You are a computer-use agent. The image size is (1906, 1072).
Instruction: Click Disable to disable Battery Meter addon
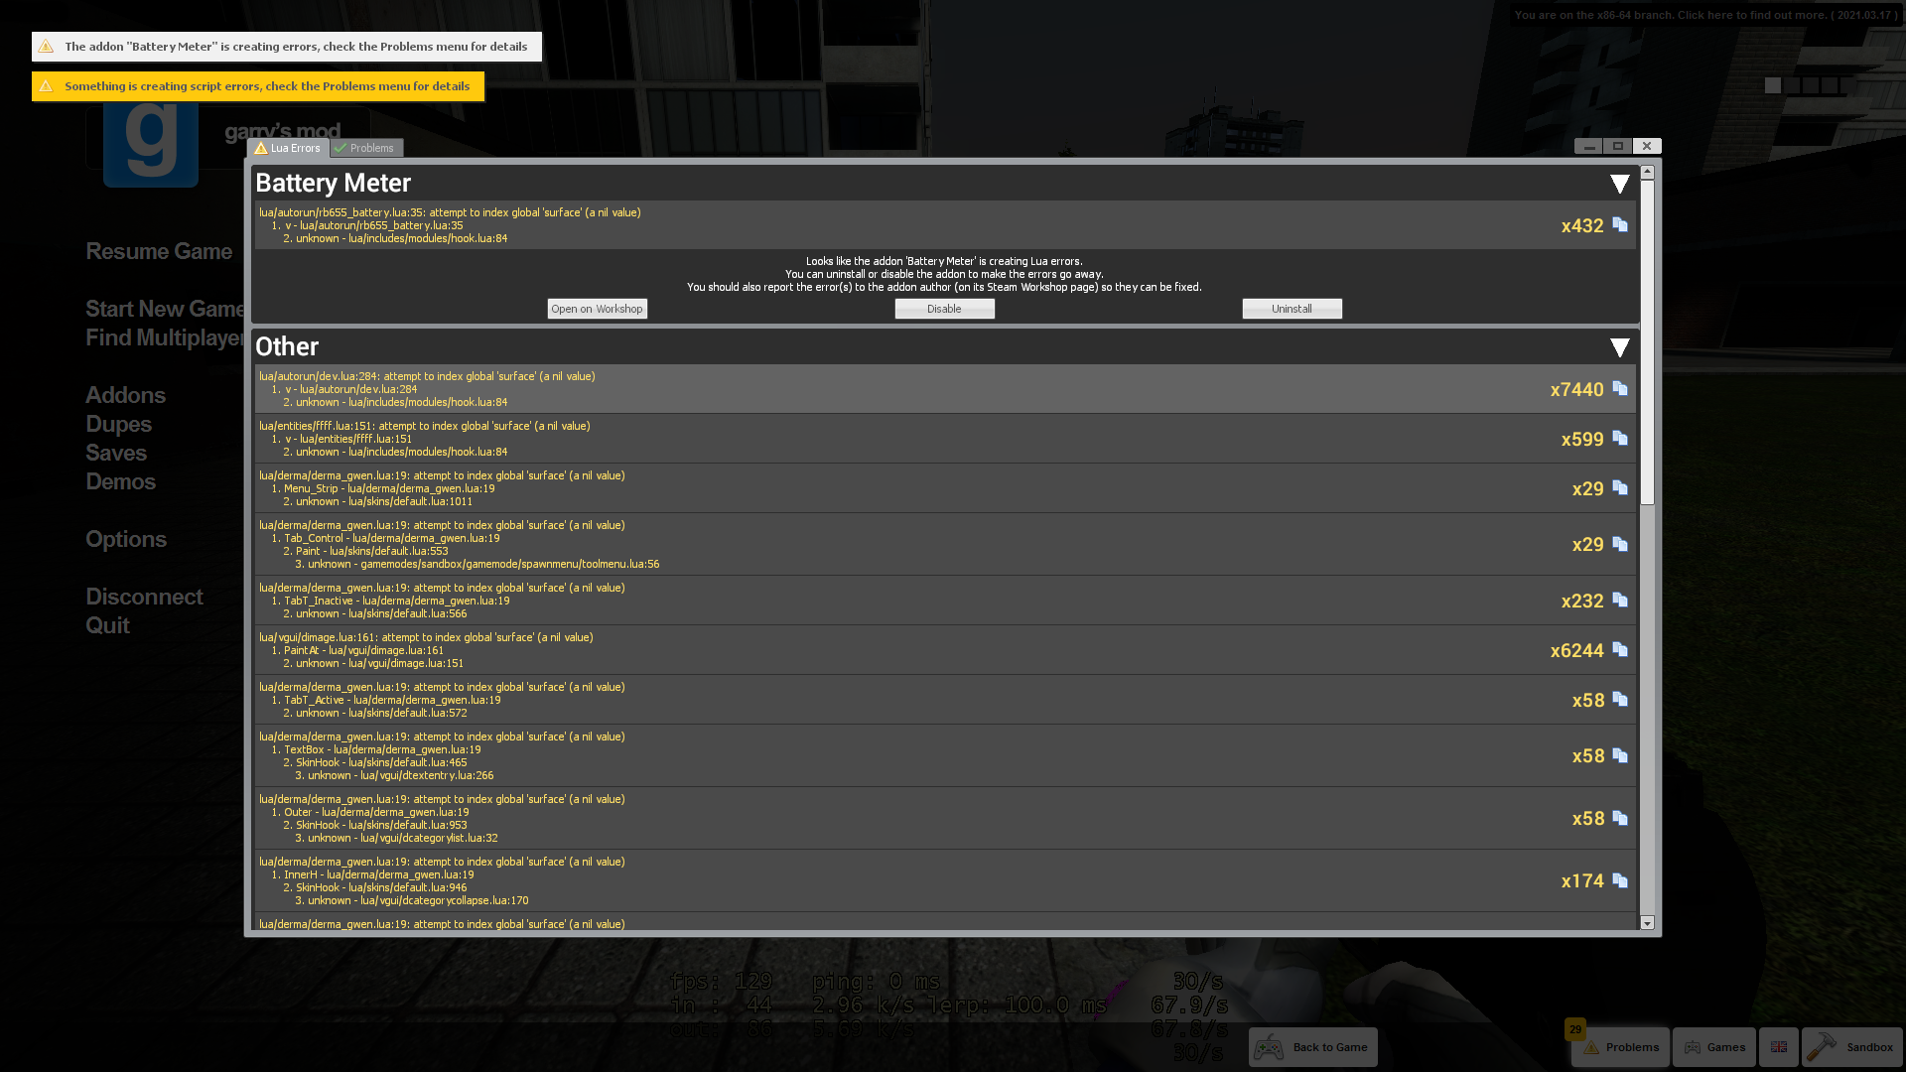coord(944,308)
